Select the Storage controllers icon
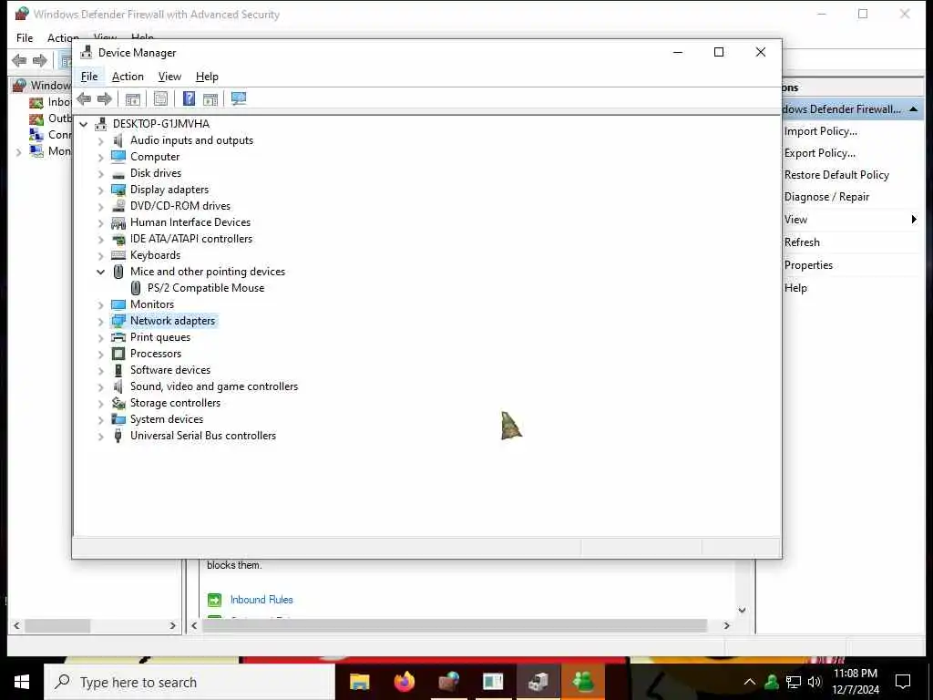 [x=118, y=403]
